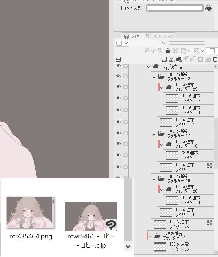This screenshot has height=257, width=218.
Task: Click the folder icon of フォルダー 22
Action: 161,76
